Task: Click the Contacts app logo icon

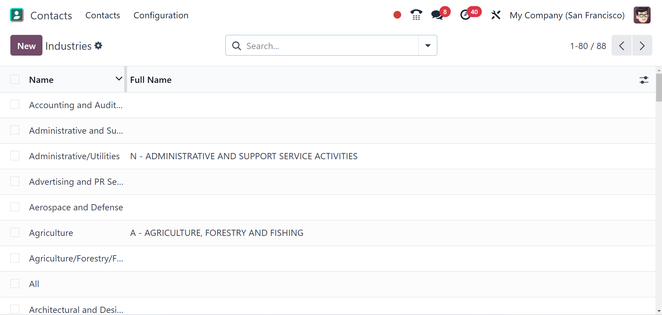Action: click(17, 15)
